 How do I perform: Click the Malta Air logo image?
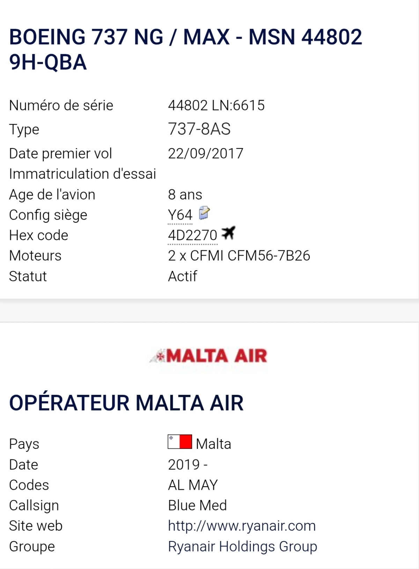[208, 356]
